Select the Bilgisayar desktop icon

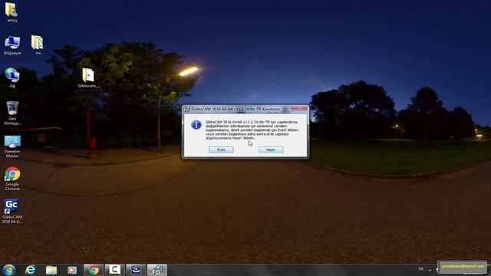point(12,45)
